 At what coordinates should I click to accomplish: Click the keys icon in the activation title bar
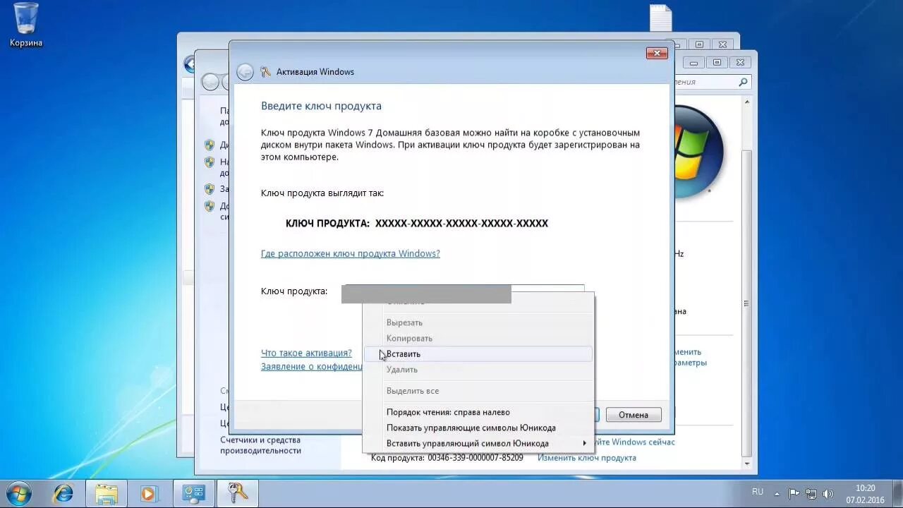(265, 71)
